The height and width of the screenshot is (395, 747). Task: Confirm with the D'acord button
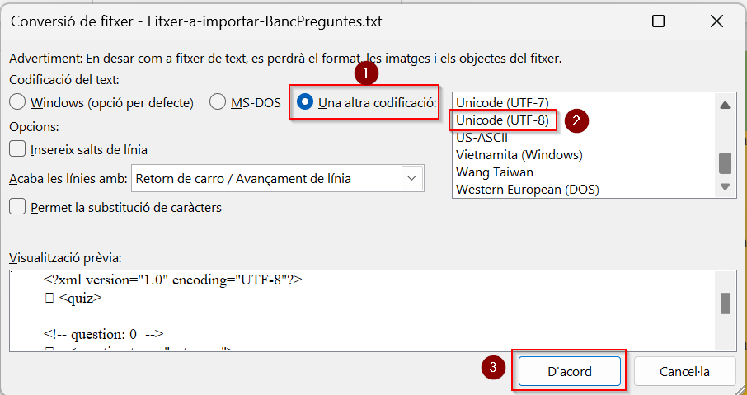coord(570,372)
